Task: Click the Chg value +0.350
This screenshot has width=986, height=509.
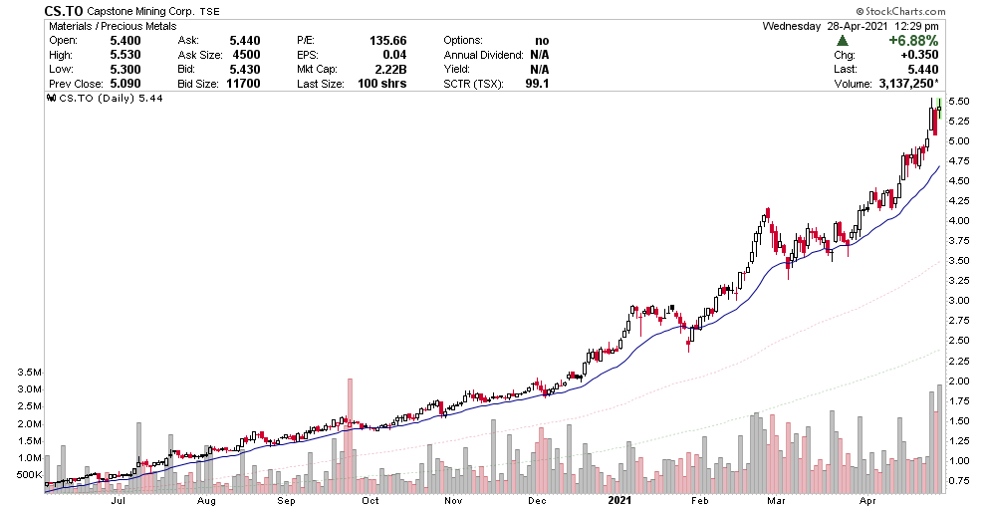Action: point(919,55)
